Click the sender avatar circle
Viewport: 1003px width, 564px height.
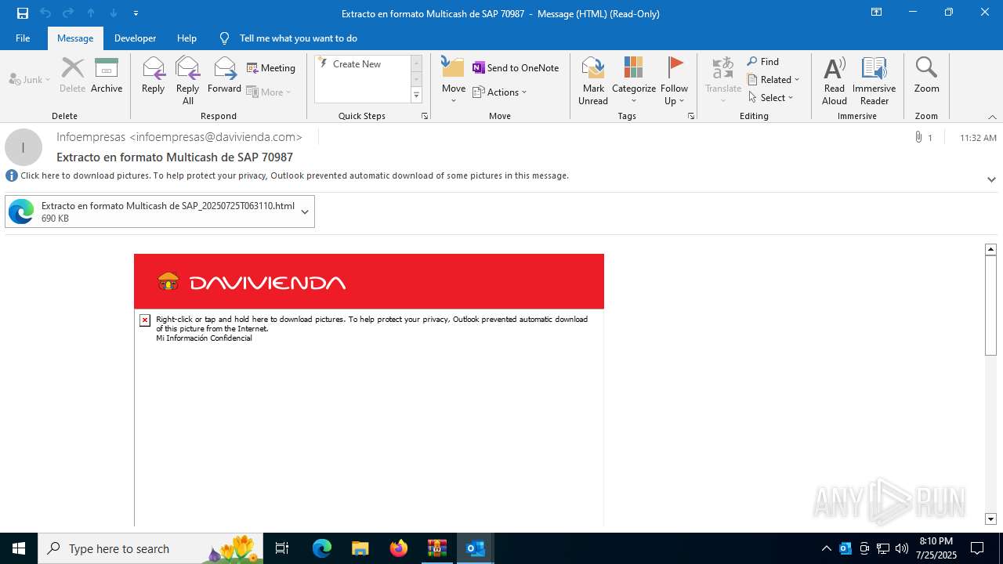tap(23, 147)
